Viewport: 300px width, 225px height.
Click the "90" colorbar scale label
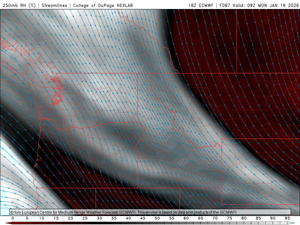[273, 218]
